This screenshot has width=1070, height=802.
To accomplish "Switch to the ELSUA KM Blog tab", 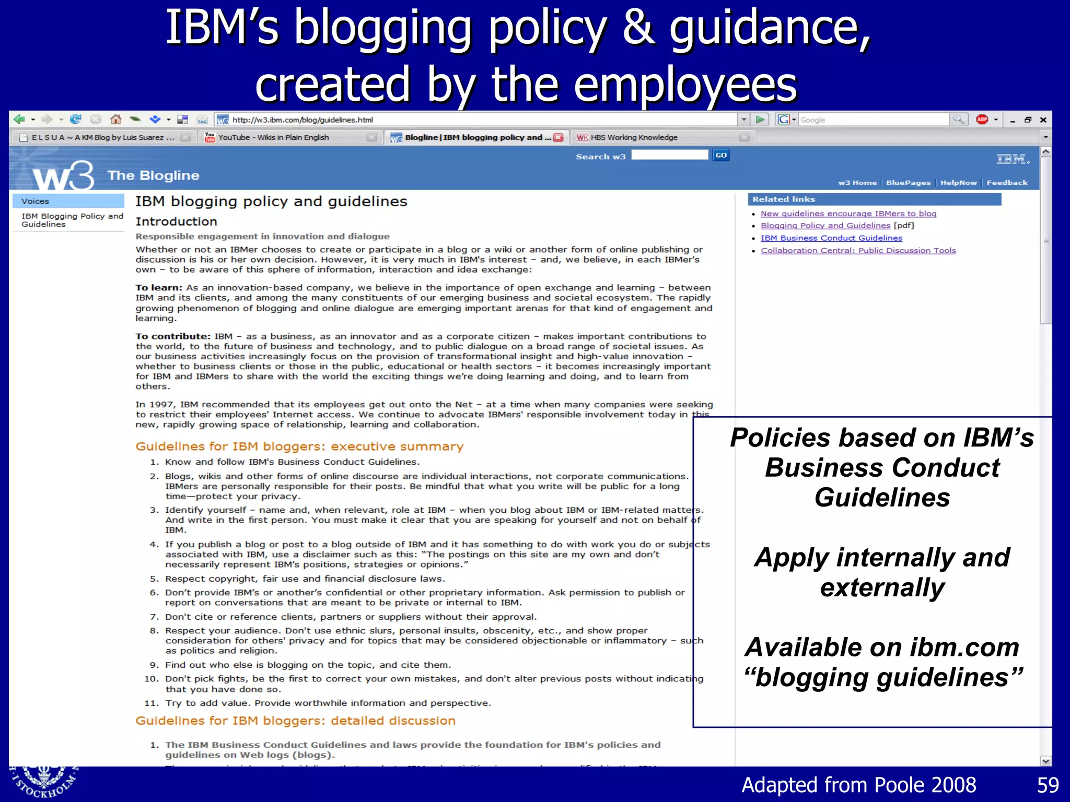I will click(104, 137).
